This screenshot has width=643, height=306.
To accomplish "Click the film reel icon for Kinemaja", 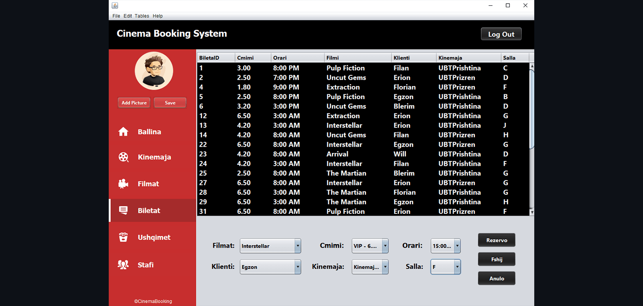I will coord(123,157).
